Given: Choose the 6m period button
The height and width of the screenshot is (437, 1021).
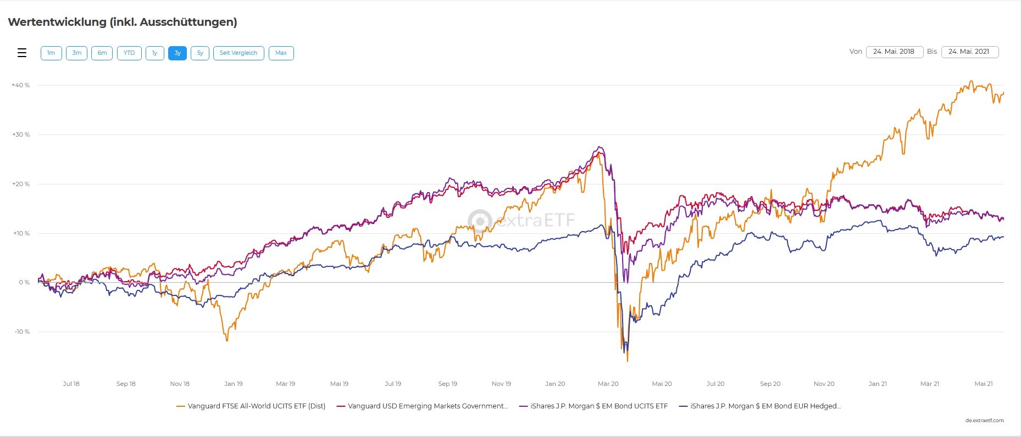Looking at the screenshot, I should coord(102,53).
